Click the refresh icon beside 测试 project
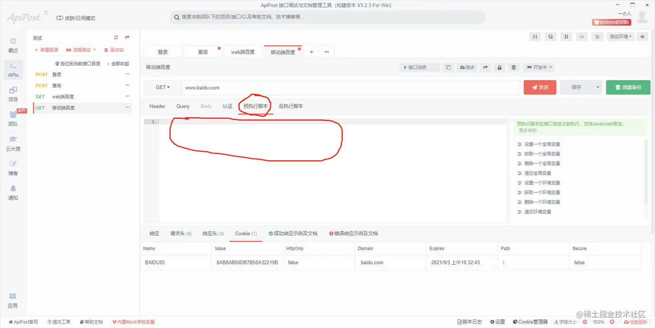 pyautogui.click(x=116, y=38)
